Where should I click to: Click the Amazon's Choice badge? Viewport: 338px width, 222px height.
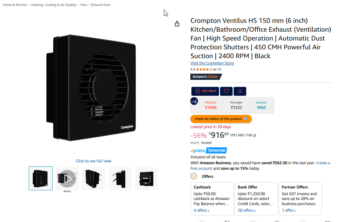[206, 77]
